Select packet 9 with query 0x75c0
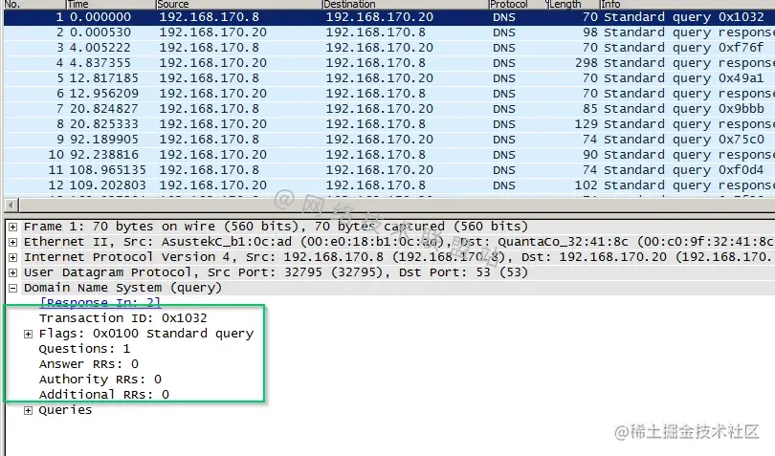 389,140
